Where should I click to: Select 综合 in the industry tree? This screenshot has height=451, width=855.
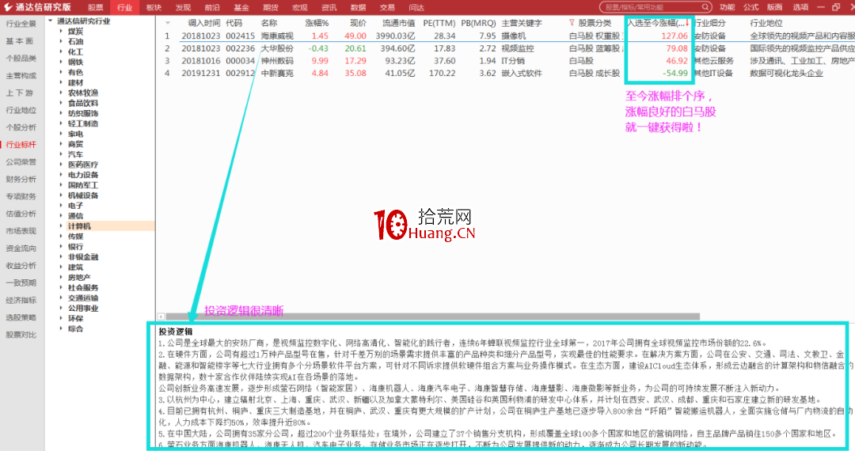[x=75, y=328]
